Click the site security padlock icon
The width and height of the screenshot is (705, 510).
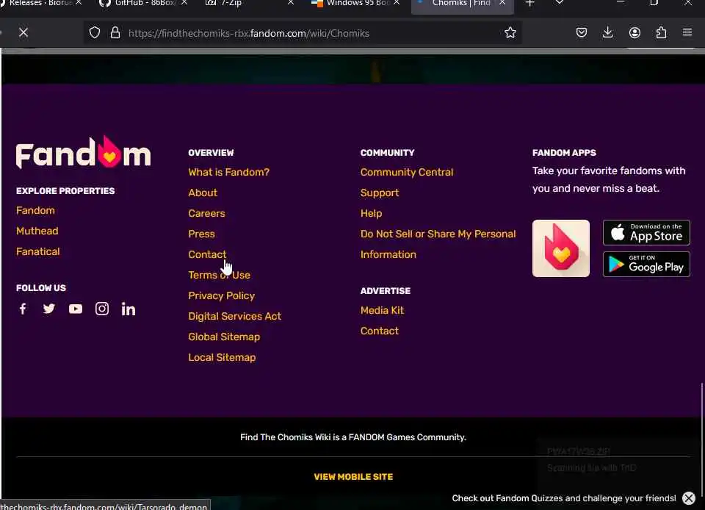[115, 33]
